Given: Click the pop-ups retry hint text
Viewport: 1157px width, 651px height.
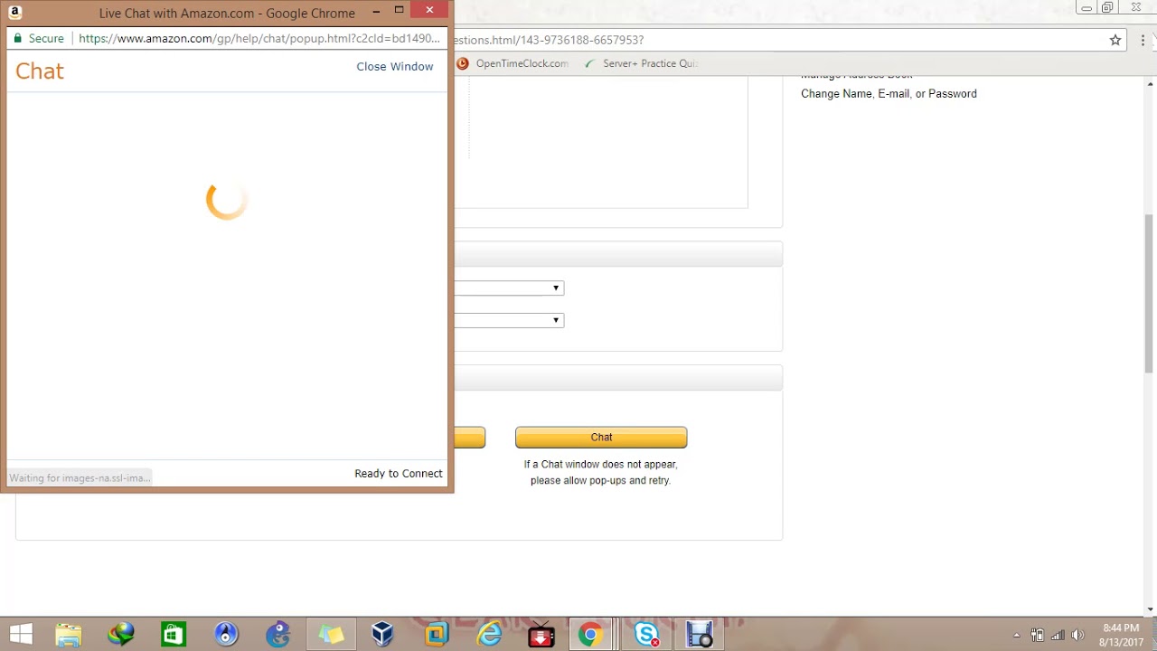Looking at the screenshot, I should click(x=601, y=472).
